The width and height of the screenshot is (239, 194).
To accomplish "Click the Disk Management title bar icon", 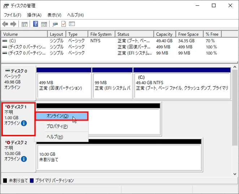I will (x=6, y=6).
